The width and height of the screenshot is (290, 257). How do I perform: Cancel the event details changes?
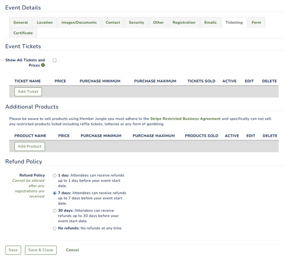point(72,250)
